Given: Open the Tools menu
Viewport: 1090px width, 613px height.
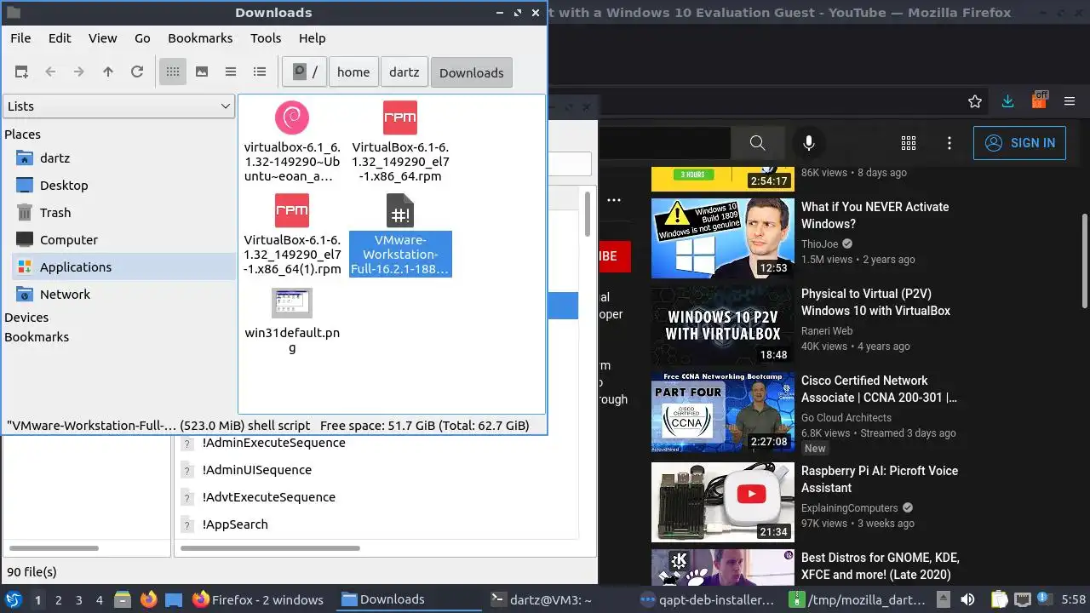Looking at the screenshot, I should 266,37.
